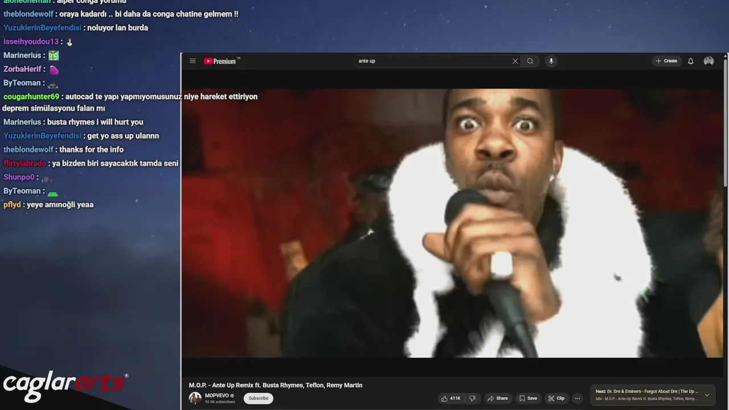Click chat message 'get yo ass up ulannn'
Image resolution: width=729 pixels, height=410 pixels.
(x=123, y=136)
